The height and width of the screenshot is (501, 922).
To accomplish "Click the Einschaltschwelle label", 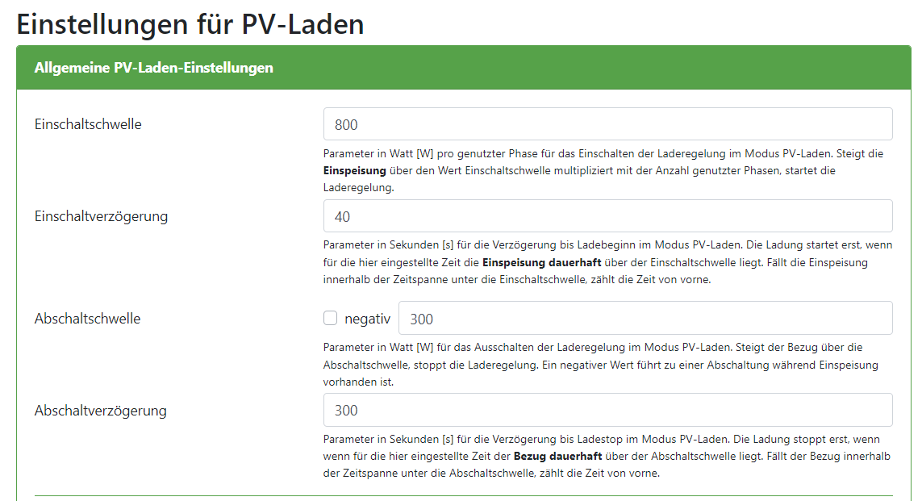I will pyautogui.click(x=88, y=124).
